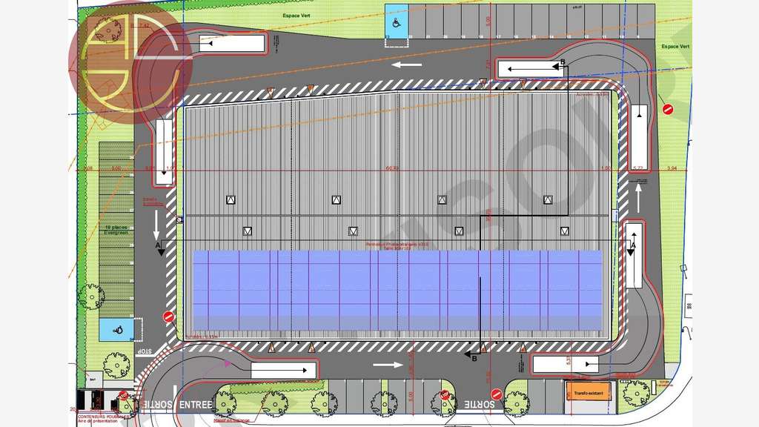The height and width of the screenshot is (427, 759).
Task: Click the pink arrowhead on the entrance curve
Action: [227, 363]
